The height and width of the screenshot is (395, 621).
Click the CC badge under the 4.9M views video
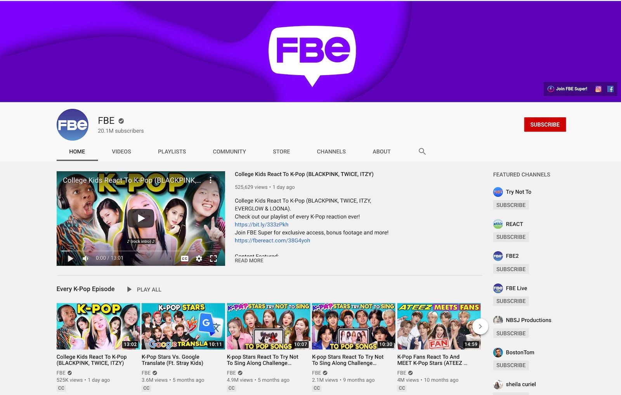[232, 388]
